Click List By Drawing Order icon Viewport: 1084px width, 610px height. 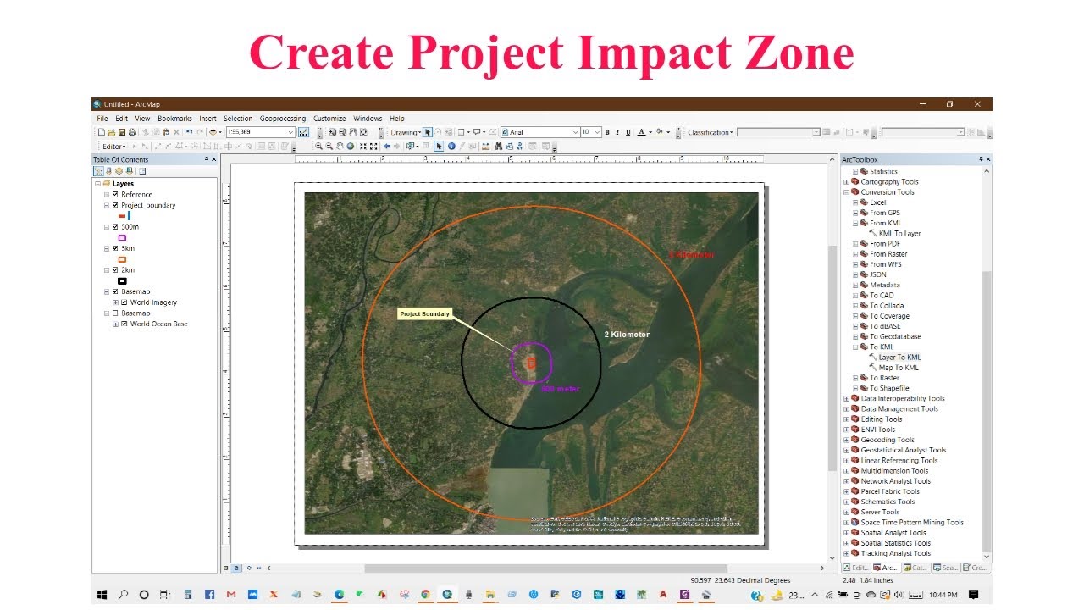tap(99, 170)
